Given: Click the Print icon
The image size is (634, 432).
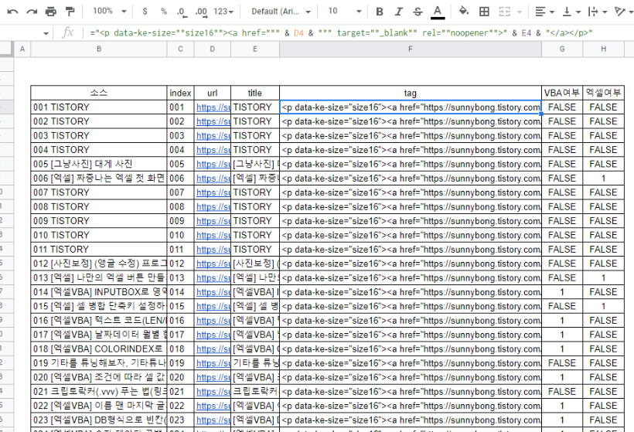Looking at the screenshot, I should [x=50, y=12].
